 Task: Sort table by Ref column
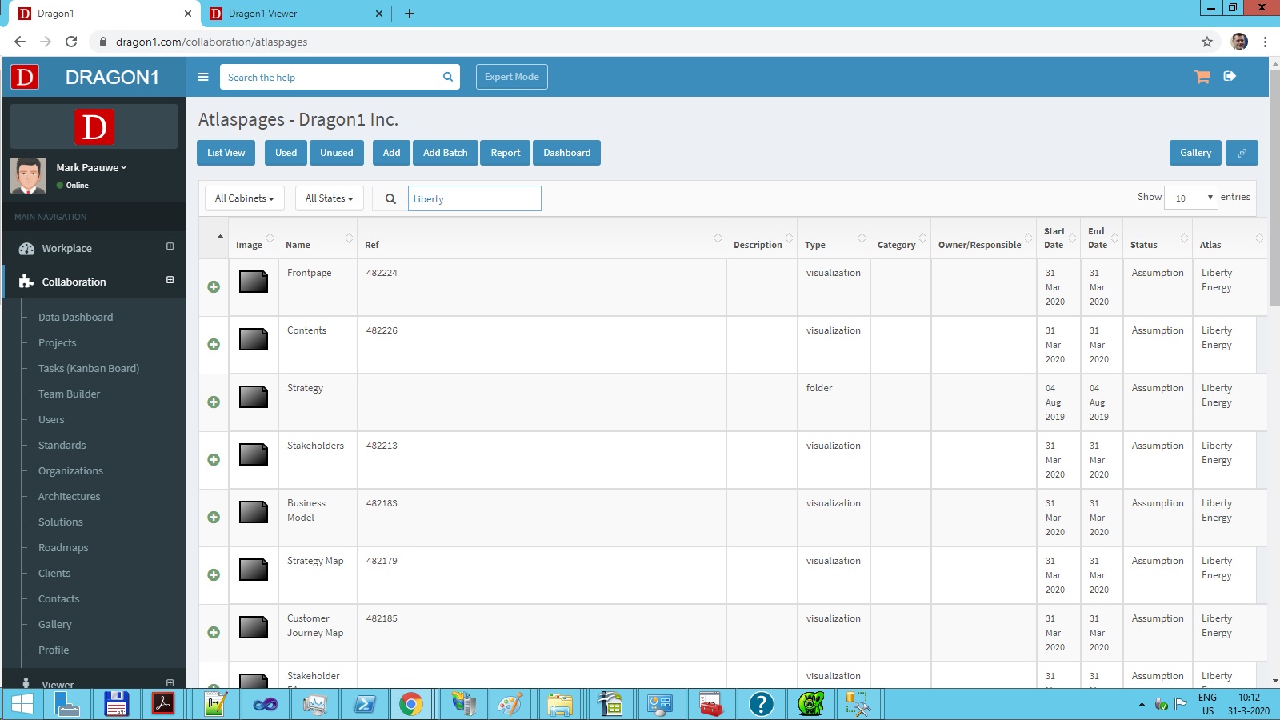(542, 238)
